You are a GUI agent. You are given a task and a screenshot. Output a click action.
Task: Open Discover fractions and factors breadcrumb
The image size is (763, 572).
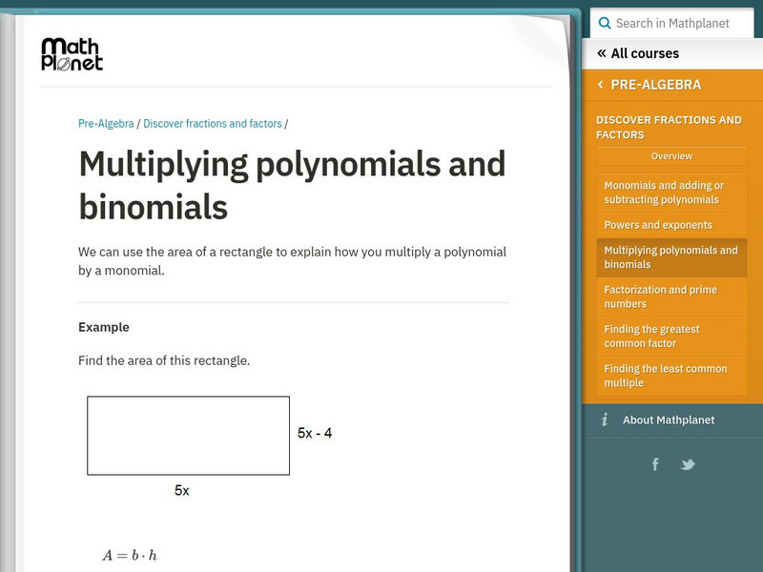coord(213,124)
